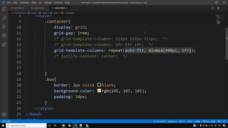
Task: Open the Debug menu
Action: point(48,2)
